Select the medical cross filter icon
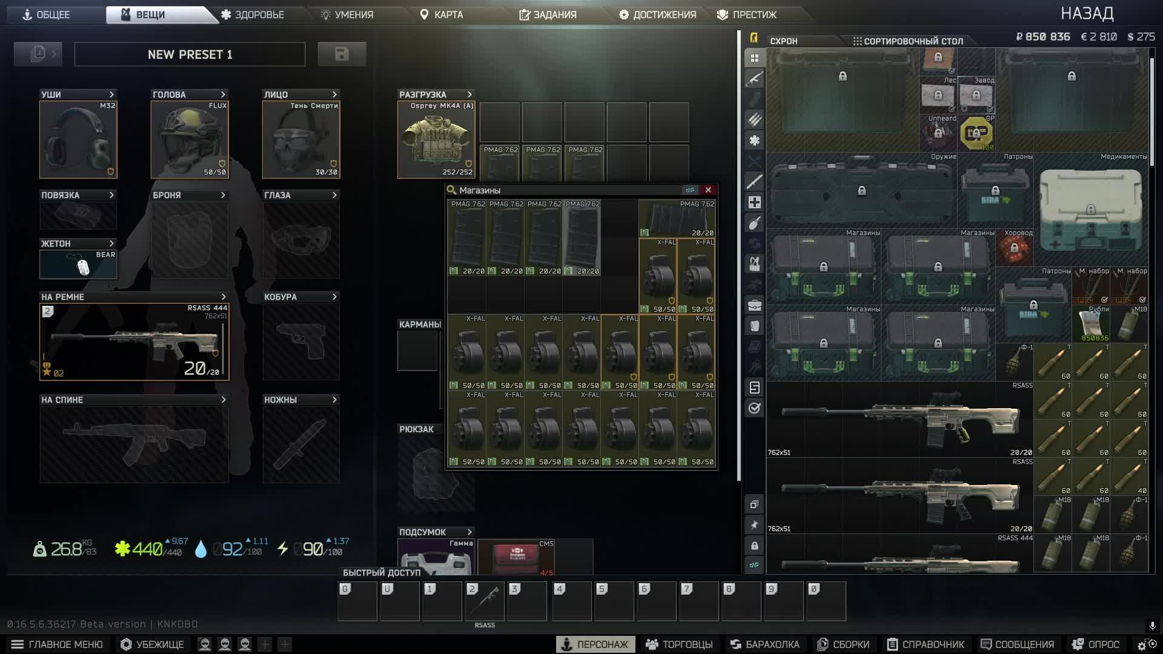Image resolution: width=1163 pixels, height=654 pixels. (754, 202)
